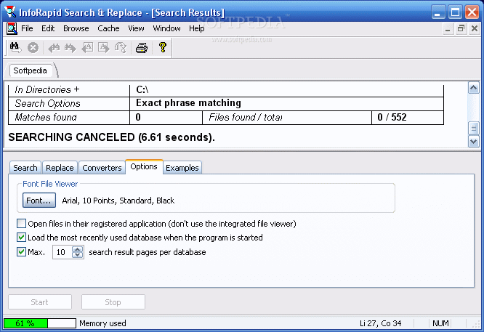The width and height of the screenshot is (484, 332).
Task: Switch to the Replace tab
Action: [60, 168]
